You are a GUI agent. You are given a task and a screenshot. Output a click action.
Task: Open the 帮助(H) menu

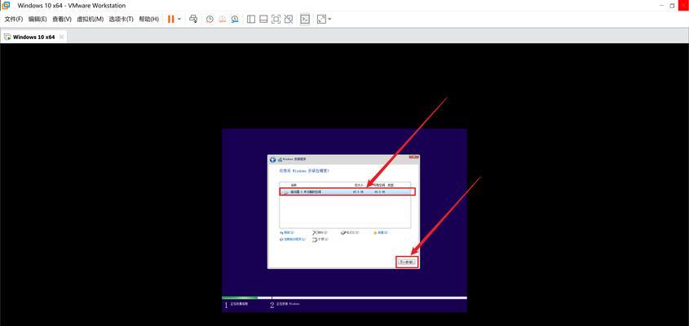[x=148, y=20]
